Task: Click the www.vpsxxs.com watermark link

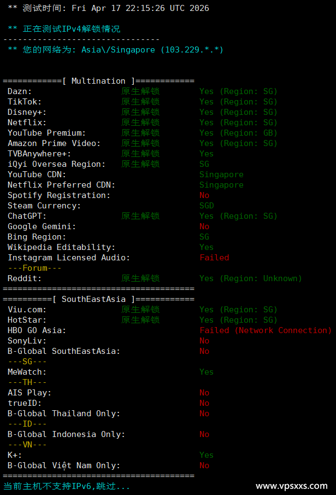Action: [292, 486]
